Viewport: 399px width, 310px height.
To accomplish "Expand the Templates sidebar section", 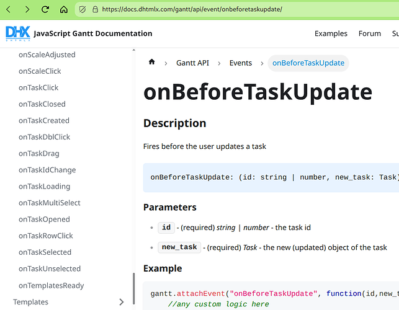I will click(x=121, y=302).
